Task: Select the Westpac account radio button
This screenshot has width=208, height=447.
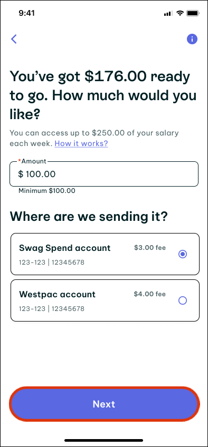Action: pyautogui.click(x=182, y=300)
